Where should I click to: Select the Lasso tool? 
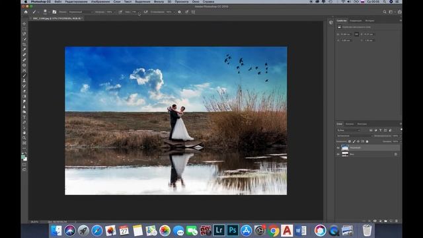coord(24,34)
